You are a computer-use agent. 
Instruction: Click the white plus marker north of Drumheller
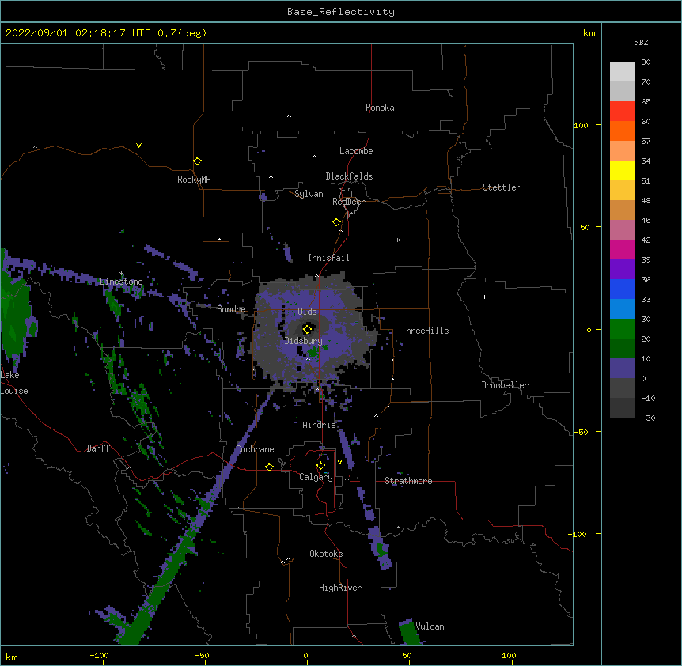click(x=484, y=297)
